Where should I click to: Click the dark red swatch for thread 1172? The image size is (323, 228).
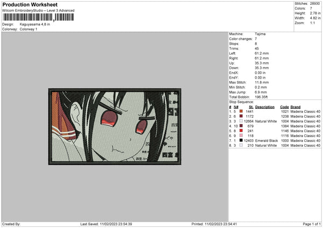point(241,116)
